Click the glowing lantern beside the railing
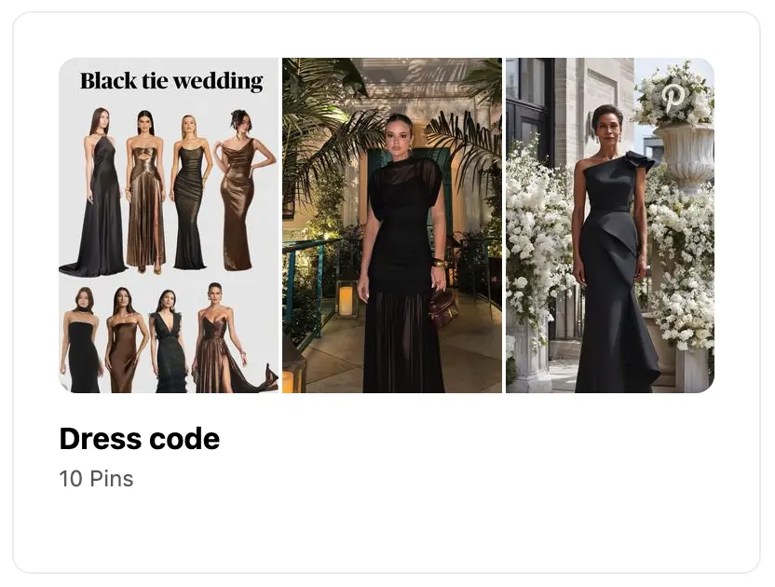The height and width of the screenshot is (587, 775). 347,299
